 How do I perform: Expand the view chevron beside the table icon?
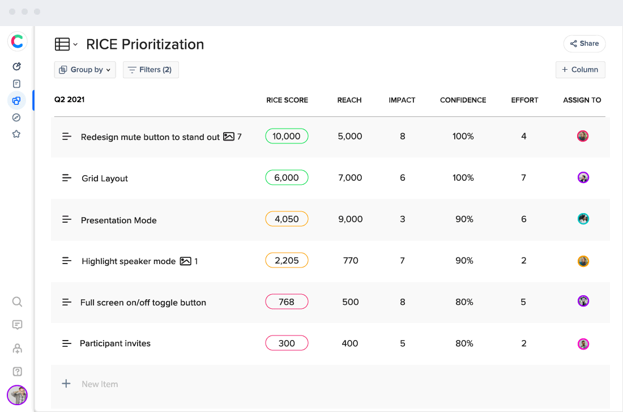click(x=75, y=44)
